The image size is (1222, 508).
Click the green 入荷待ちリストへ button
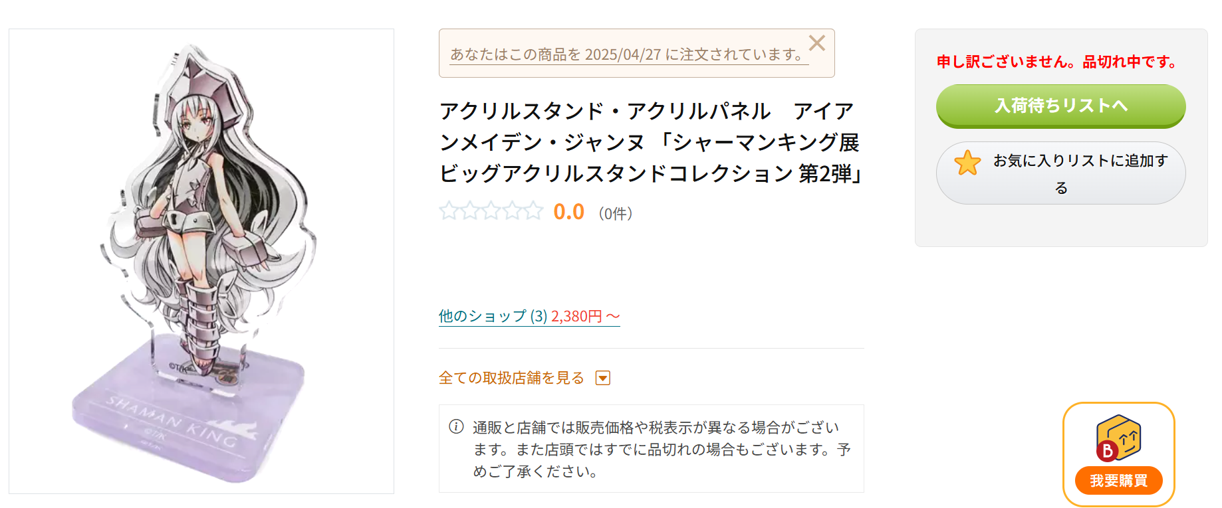[x=1060, y=106]
